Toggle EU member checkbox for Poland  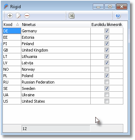107,76
